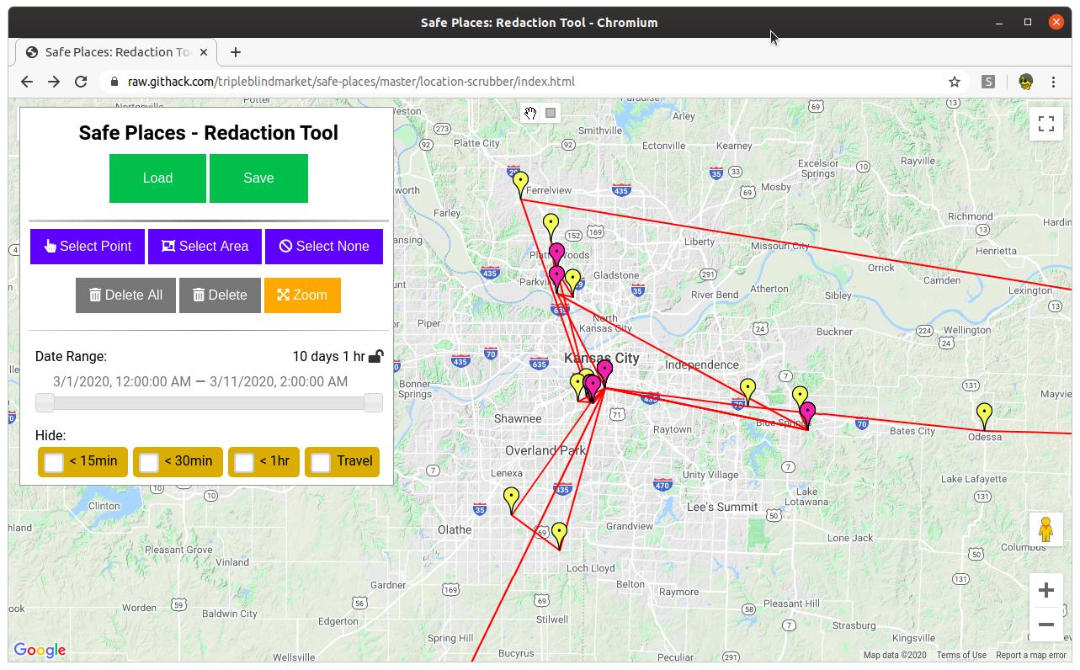
Task: Click Report a map error link
Action: pos(1031,656)
